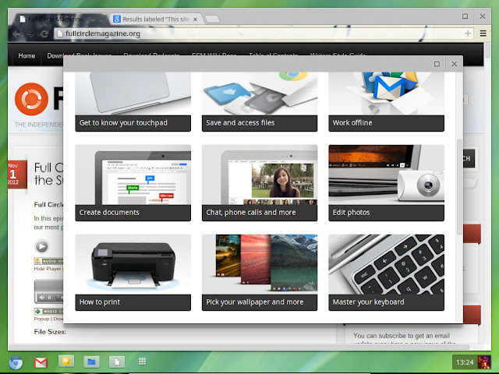Launch Gmail from the shelf
This screenshot has height=374, width=499.
(x=41, y=362)
